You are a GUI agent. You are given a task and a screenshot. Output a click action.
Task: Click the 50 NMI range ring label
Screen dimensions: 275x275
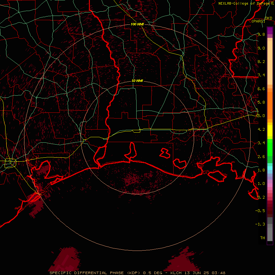137,81
